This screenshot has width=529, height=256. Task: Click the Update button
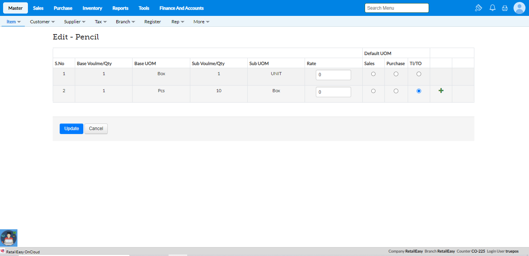71,129
